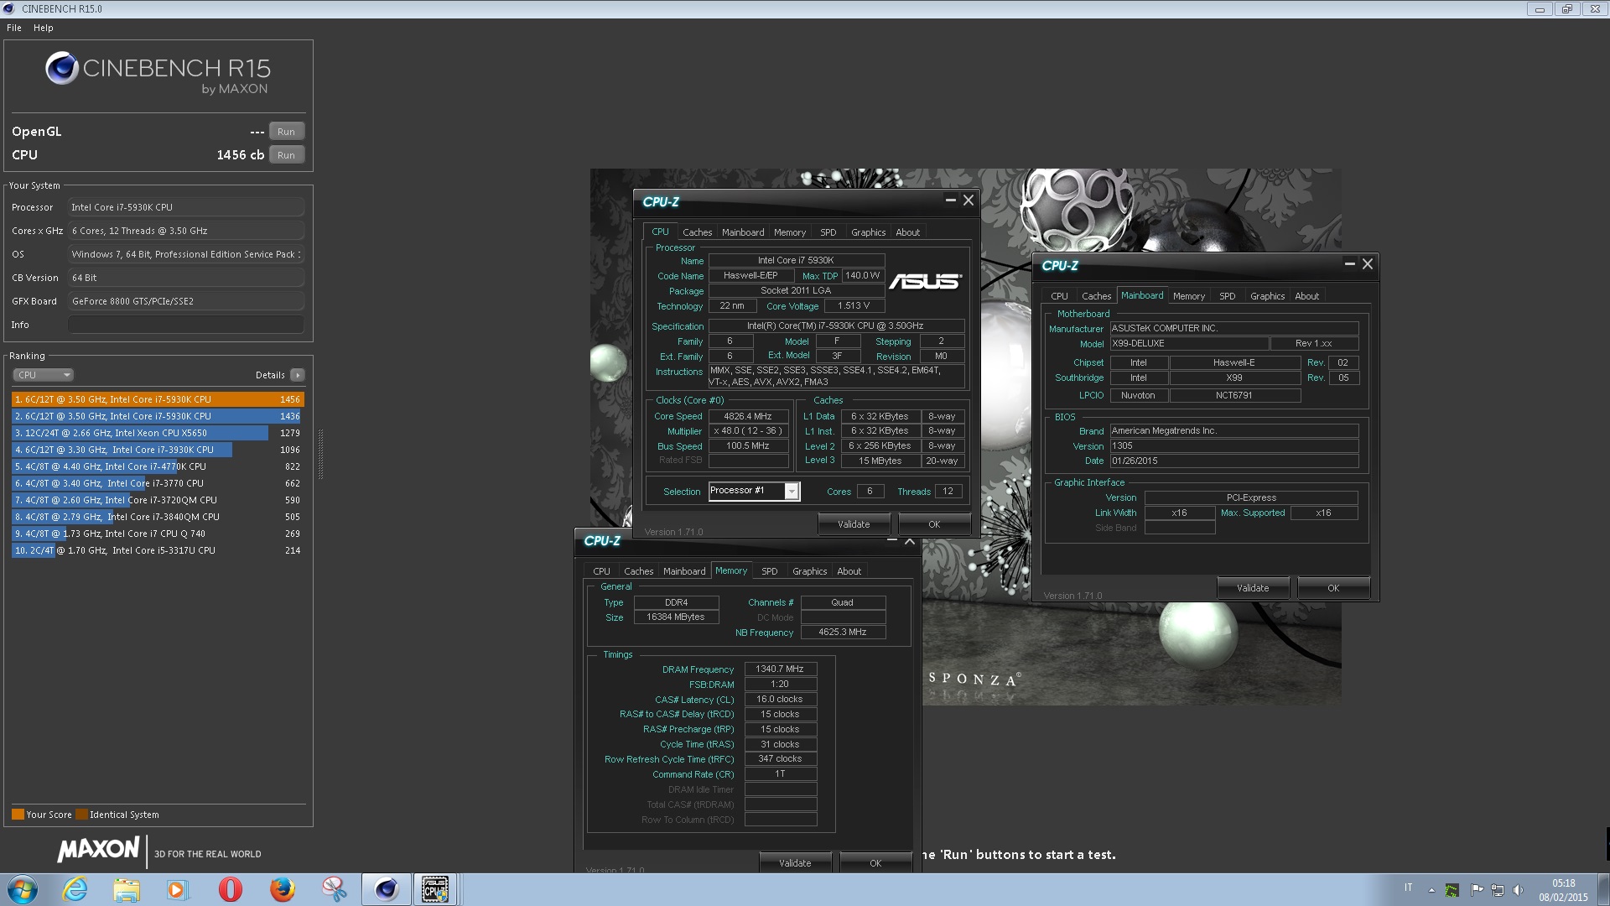Click OK in the Memory CPU-Z window
1610x906 pixels.
[875, 863]
